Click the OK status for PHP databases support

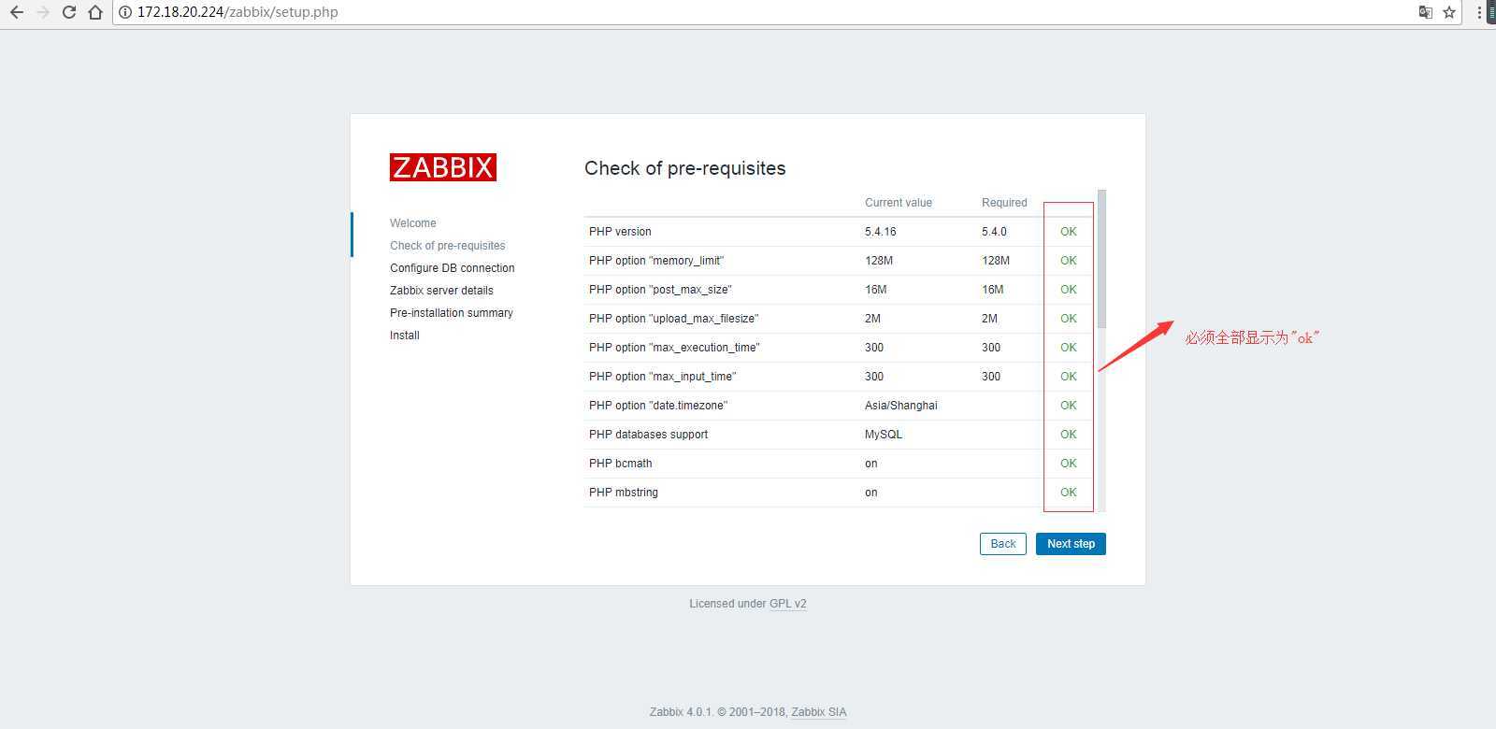pyautogui.click(x=1069, y=435)
